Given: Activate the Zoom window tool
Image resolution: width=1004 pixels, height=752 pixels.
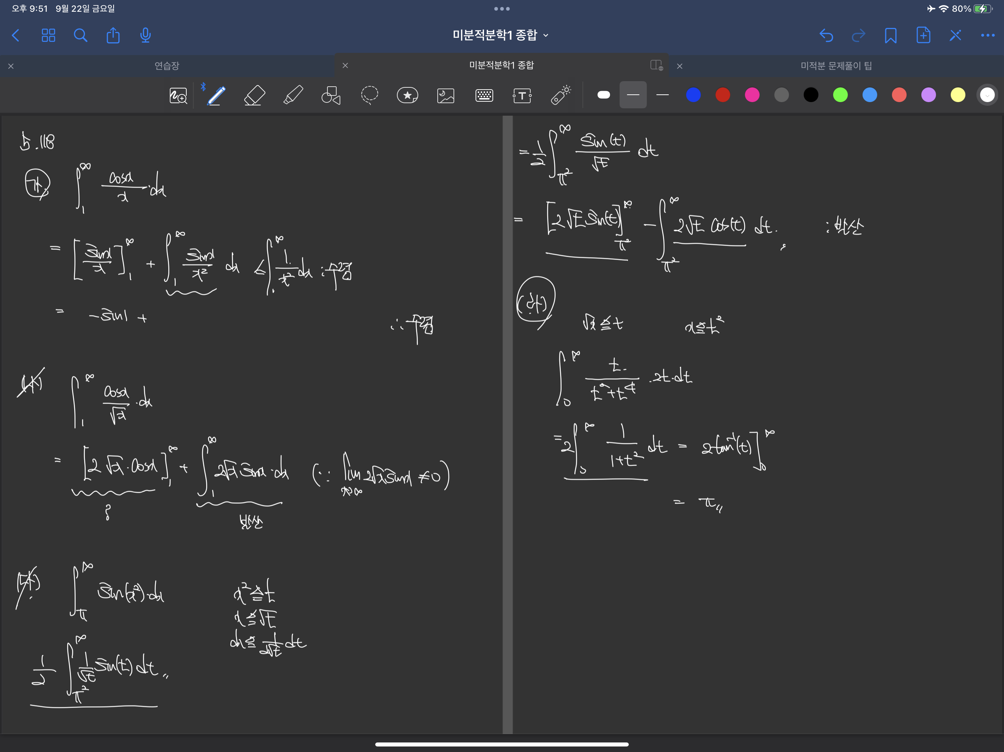Looking at the screenshot, I should (x=178, y=95).
